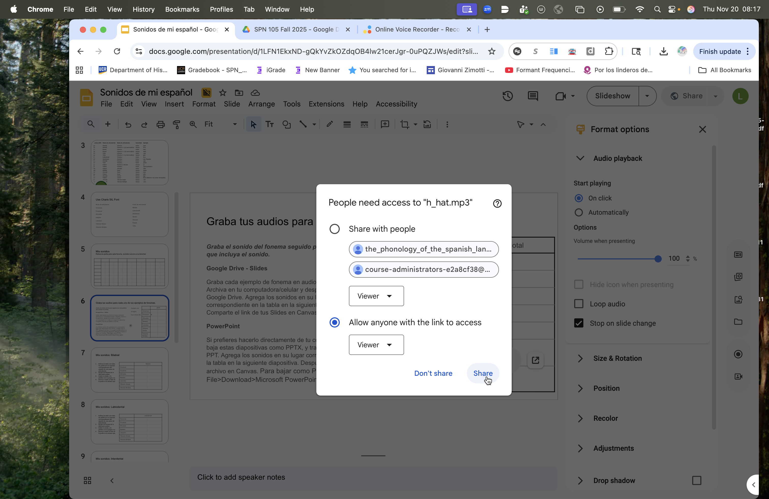Select On click start playing option
The image size is (769, 499).
coord(579,198)
